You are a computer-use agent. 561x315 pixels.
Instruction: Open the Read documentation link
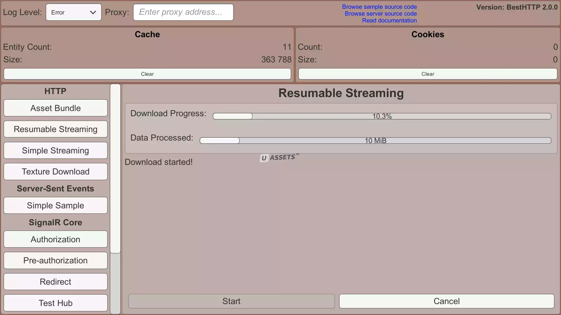coord(389,21)
